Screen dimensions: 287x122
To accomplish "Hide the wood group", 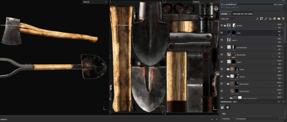I will [222, 69].
